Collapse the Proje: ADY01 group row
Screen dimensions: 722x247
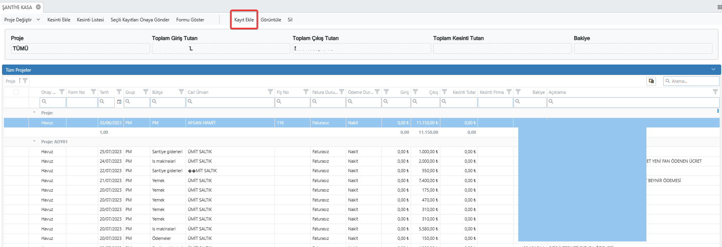pyautogui.click(x=34, y=141)
